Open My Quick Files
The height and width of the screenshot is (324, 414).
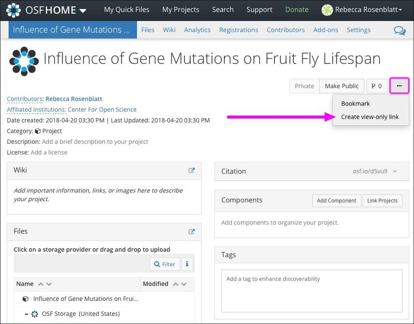click(126, 10)
